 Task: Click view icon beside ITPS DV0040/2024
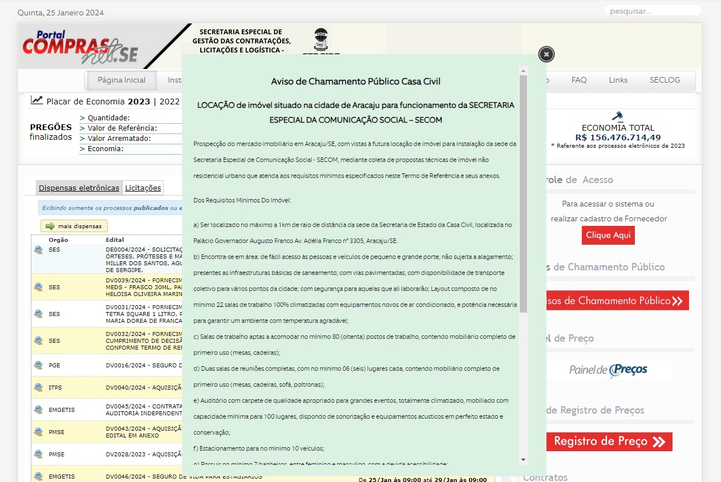38,388
